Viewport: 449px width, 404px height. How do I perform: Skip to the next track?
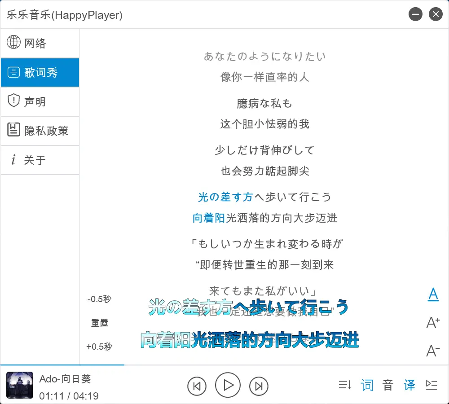click(259, 386)
